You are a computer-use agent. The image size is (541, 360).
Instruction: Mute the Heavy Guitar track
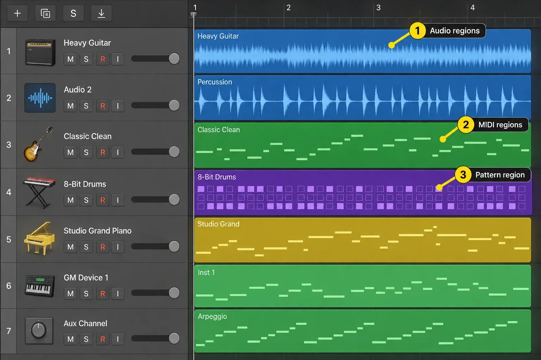pyautogui.click(x=70, y=59)
